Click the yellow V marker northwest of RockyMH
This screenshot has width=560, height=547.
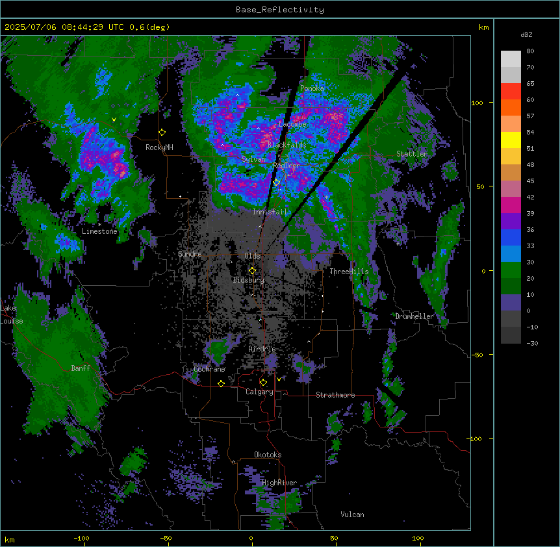(114, 120)
